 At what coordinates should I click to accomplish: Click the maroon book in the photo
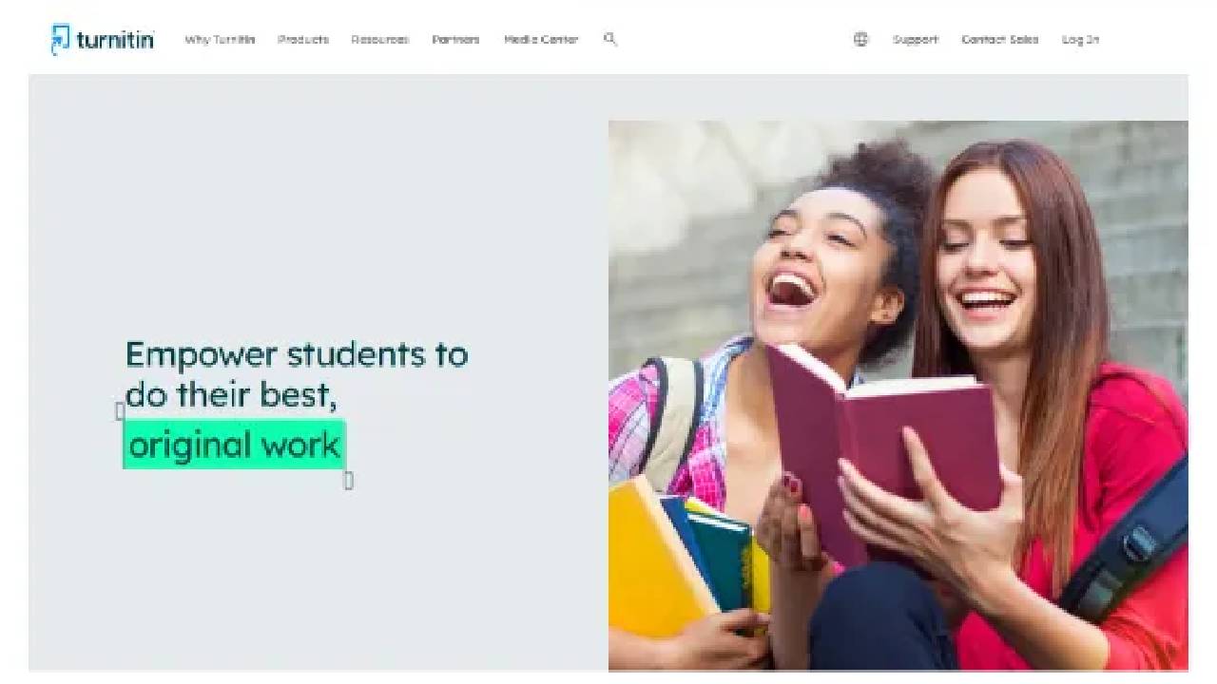point(884,446)
